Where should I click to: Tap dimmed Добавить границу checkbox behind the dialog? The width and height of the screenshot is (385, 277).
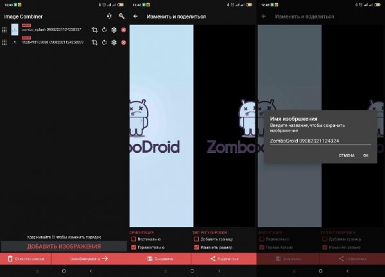(x=325, y=239)
